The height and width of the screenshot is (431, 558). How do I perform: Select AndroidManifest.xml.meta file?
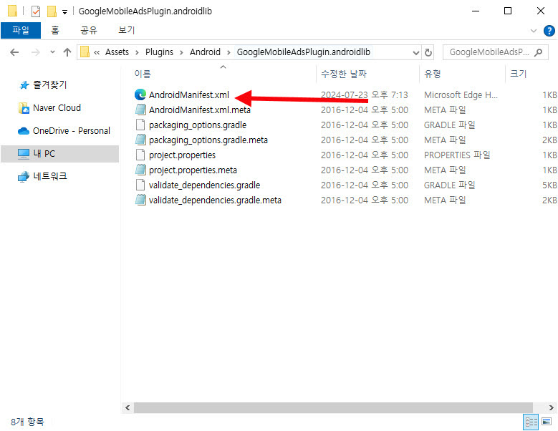pyautogui.click(x=200, y=110)
